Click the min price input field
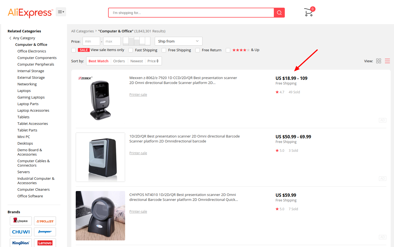Image resolution: width=394 pixels, height=247 pixels. (x=91, y=41)
